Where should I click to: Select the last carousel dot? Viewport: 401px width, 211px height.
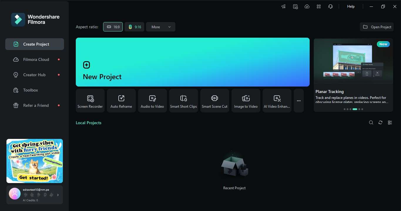362,109
